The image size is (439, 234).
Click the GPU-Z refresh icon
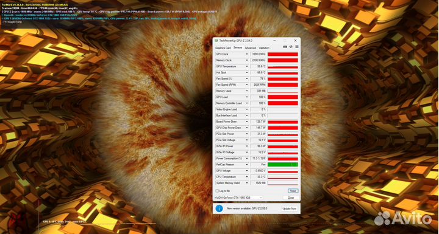click(291, 47)
